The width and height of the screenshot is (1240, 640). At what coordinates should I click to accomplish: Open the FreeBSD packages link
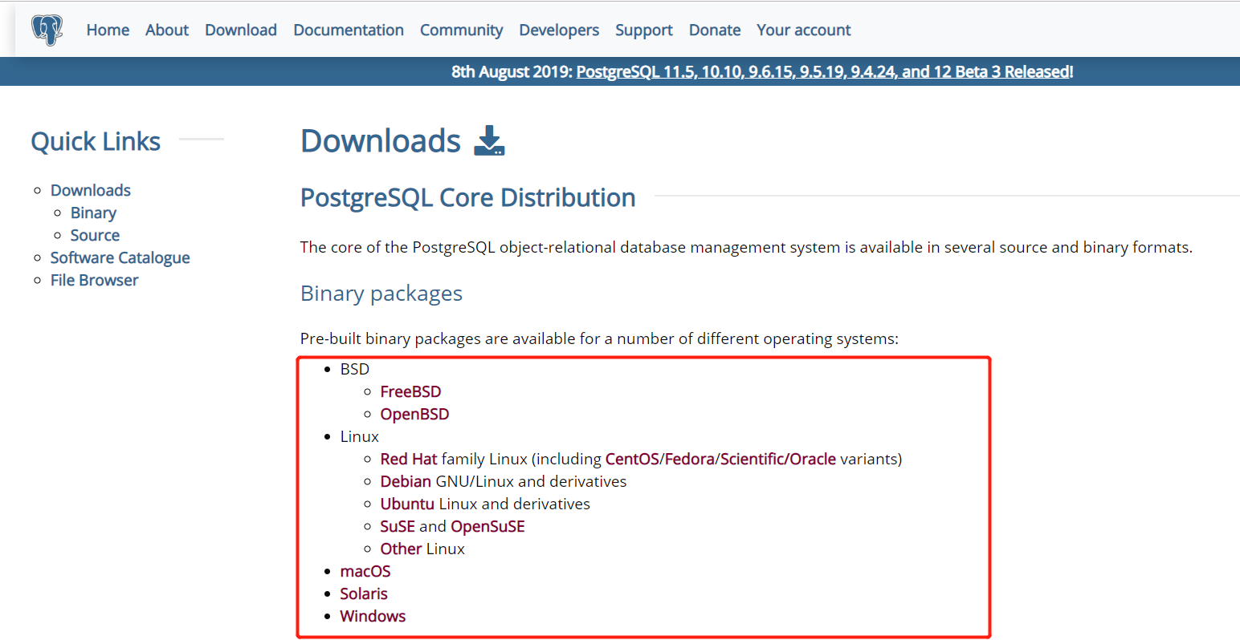pos(410,391)
